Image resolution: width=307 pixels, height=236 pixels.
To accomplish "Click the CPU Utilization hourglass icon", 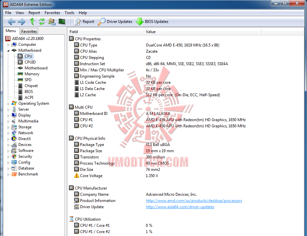I will pos(72,219).
